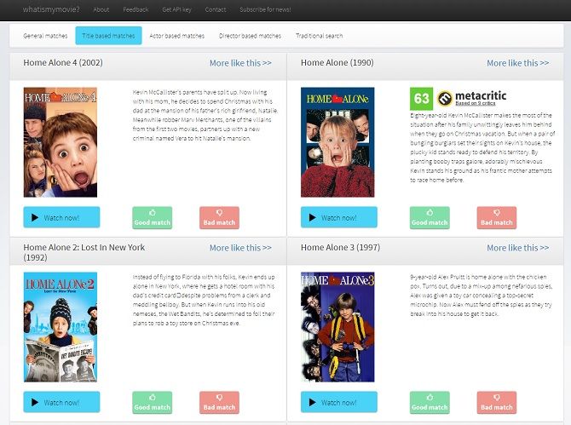The width and height of the screenshot is (571, 425).
Task: Click the whatismymovie? site logo
Action: tap(51, 9)
